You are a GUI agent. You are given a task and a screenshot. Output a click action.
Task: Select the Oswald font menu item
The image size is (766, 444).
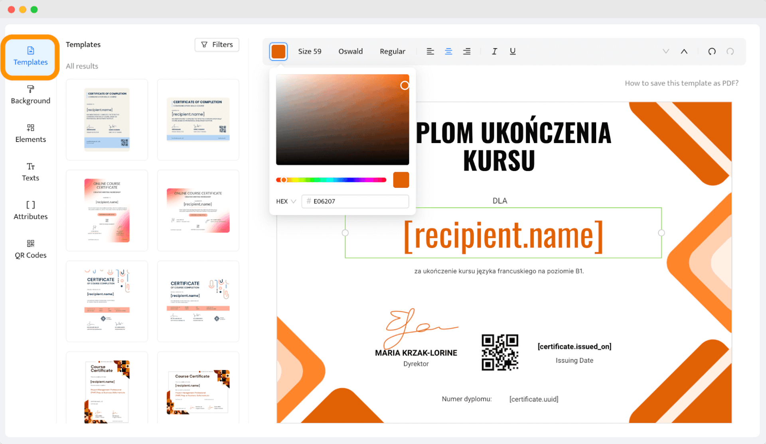(x=350, y=51)
